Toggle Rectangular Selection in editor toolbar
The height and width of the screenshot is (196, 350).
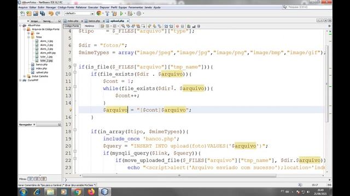(x=143, y=26)
